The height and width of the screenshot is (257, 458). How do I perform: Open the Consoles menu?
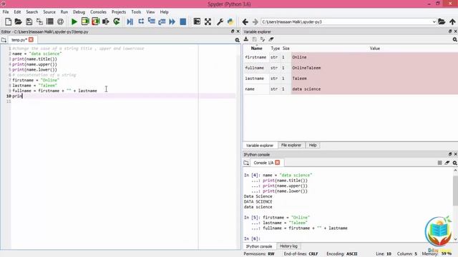(98, 12)
